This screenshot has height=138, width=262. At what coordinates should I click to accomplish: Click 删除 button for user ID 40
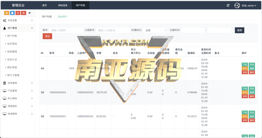252,72
